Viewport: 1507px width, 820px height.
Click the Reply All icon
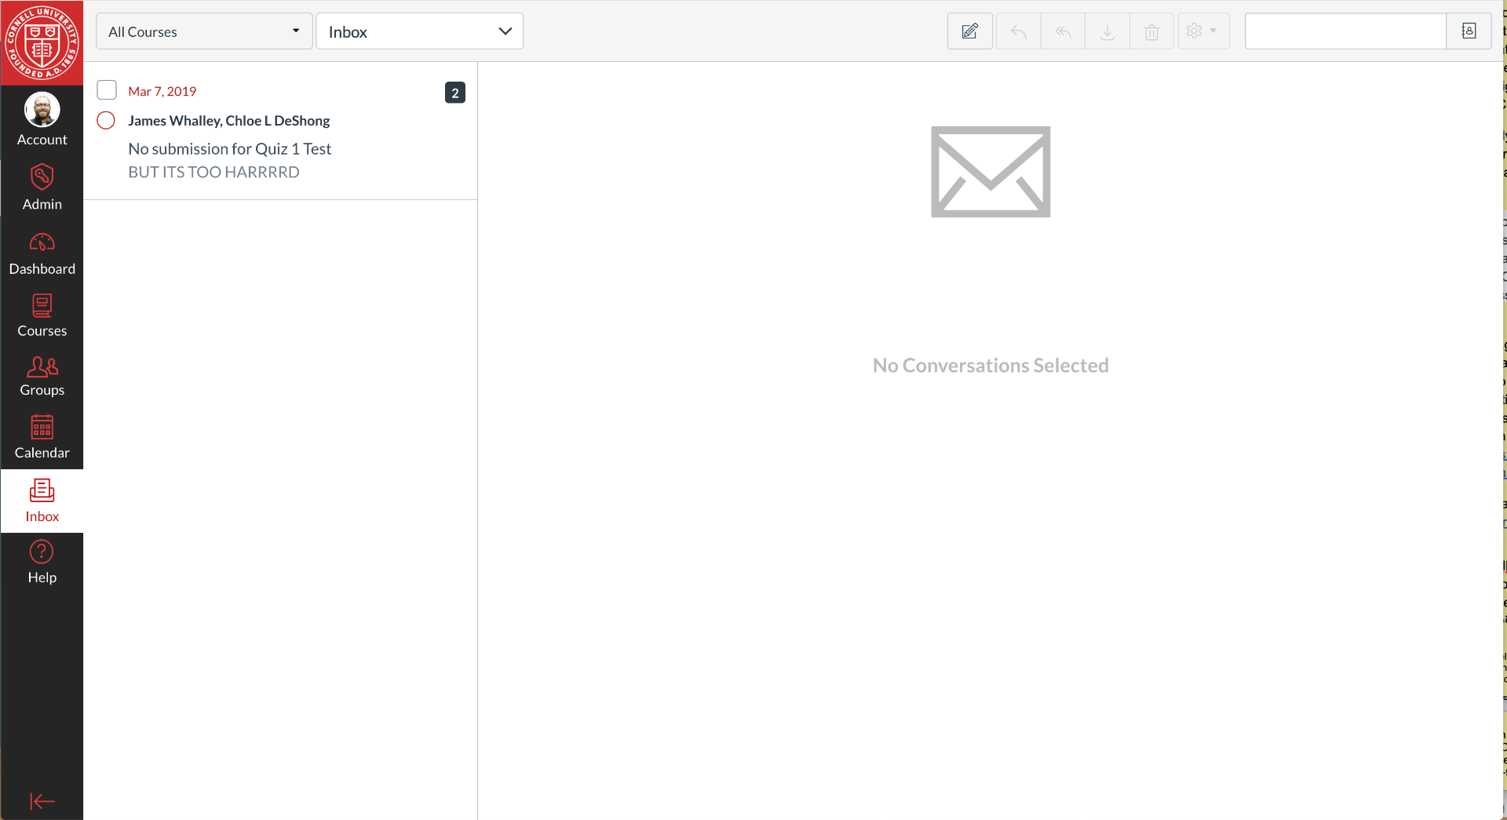(x=1062, y=31)
